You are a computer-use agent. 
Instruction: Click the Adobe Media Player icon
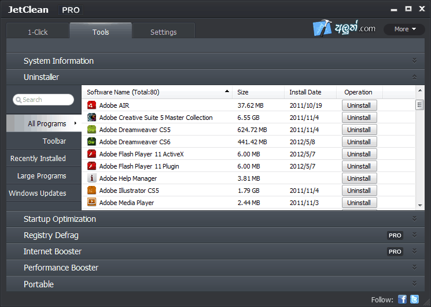click(91, 202)
